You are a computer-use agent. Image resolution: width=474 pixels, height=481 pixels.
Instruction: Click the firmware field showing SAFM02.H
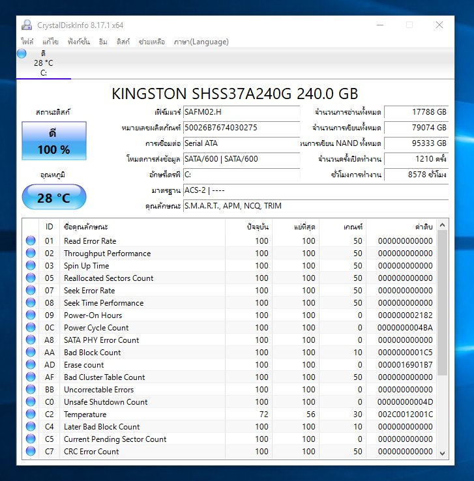241,112
